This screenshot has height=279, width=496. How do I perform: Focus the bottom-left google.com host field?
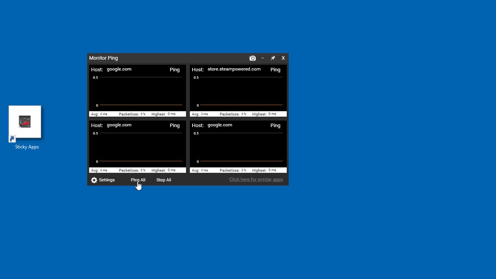[x=132, y=125]
